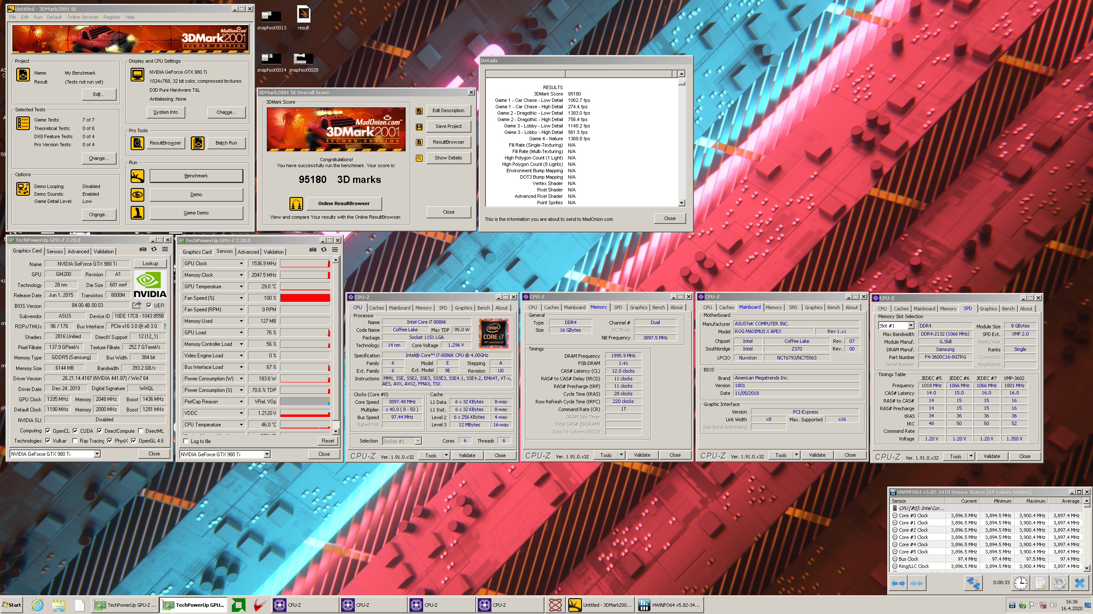Open the result file on the desktop
1093x614 pixels.
[x=304, y=18]
